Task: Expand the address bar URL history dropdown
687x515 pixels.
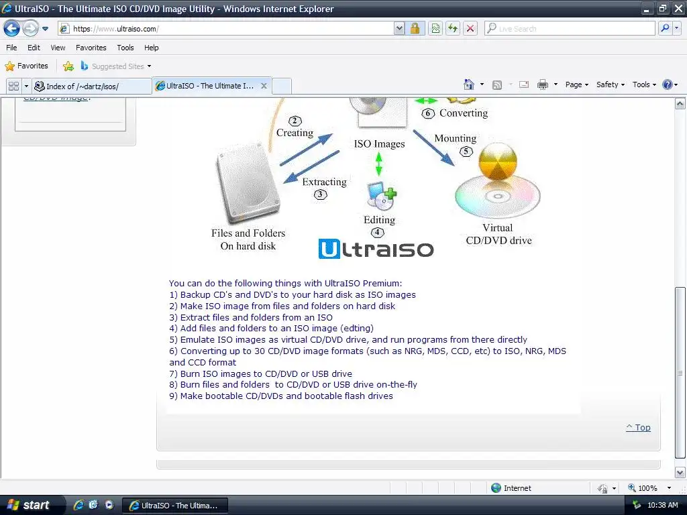Action: click(x=399, y=29)
